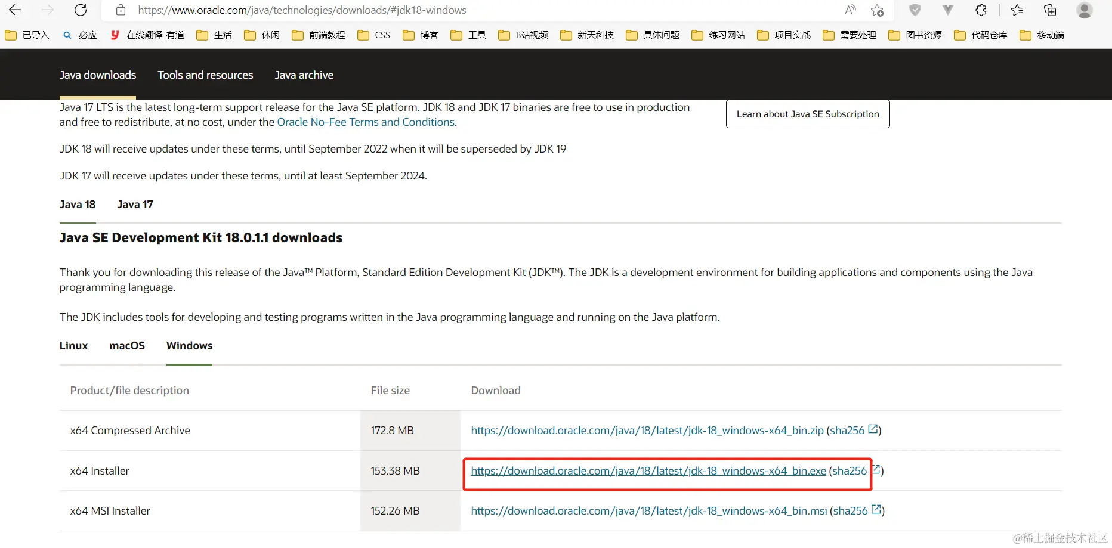1112x548 pixels.
Task: Open the 前端教程 bookmarks folder
Action: [x=319, y=35]
